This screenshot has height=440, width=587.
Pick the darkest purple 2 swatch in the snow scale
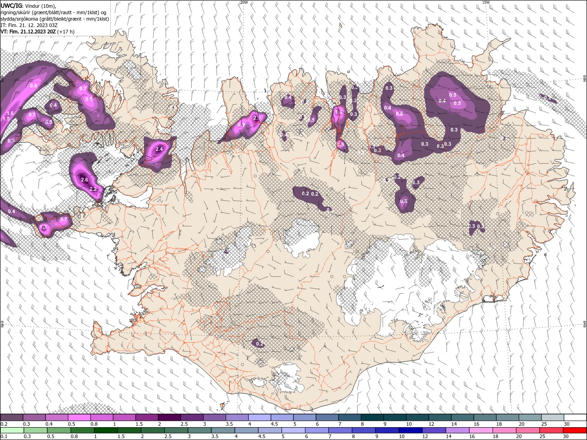point(169,418)
